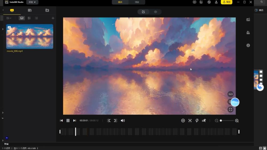Pause the video playback
The height and width of the screenshot is (150, 267).
[68, 121]
